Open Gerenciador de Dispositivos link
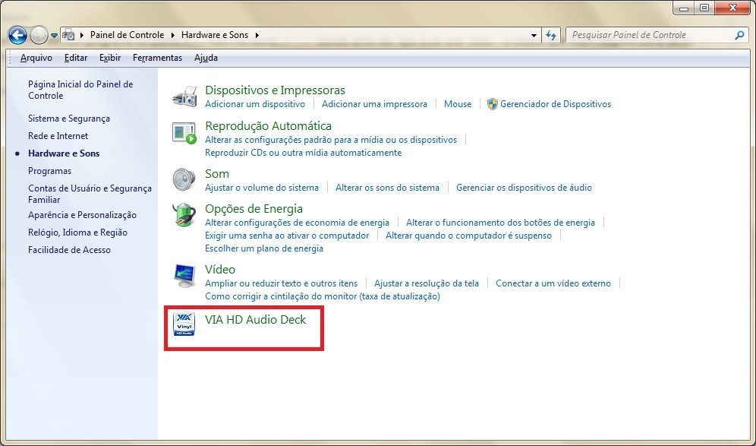Screen dimensions: 756x446 pyautogui.click(x=556, y=104)
